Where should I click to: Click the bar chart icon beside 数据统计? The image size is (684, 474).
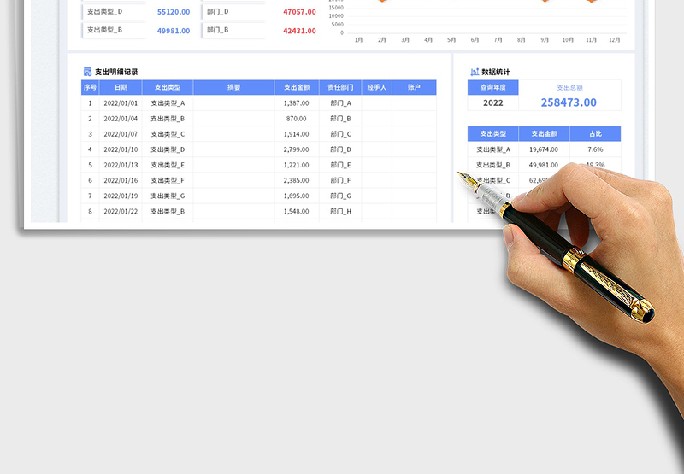pos(475,72)
